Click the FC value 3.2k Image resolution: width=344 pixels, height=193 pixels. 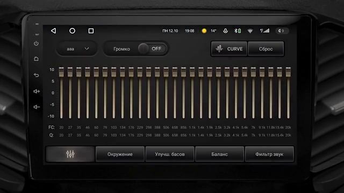(227, 128)
